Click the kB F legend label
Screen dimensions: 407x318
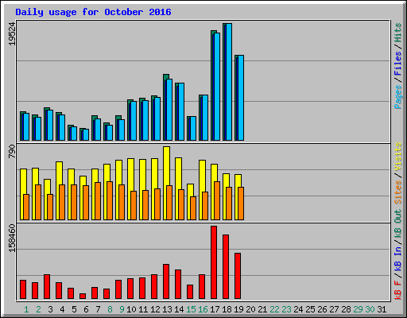pyautogui.click(x=398, y=290)
